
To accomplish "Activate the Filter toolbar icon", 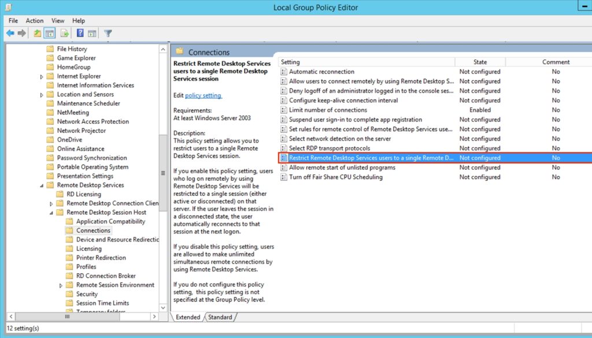I will (108, 33).
